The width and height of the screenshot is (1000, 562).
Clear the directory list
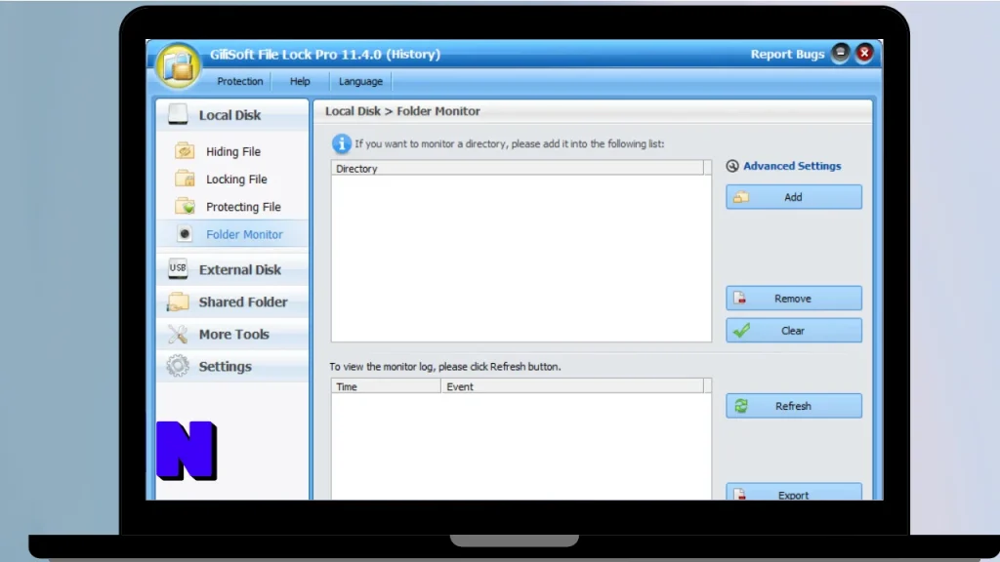point(793,330)
